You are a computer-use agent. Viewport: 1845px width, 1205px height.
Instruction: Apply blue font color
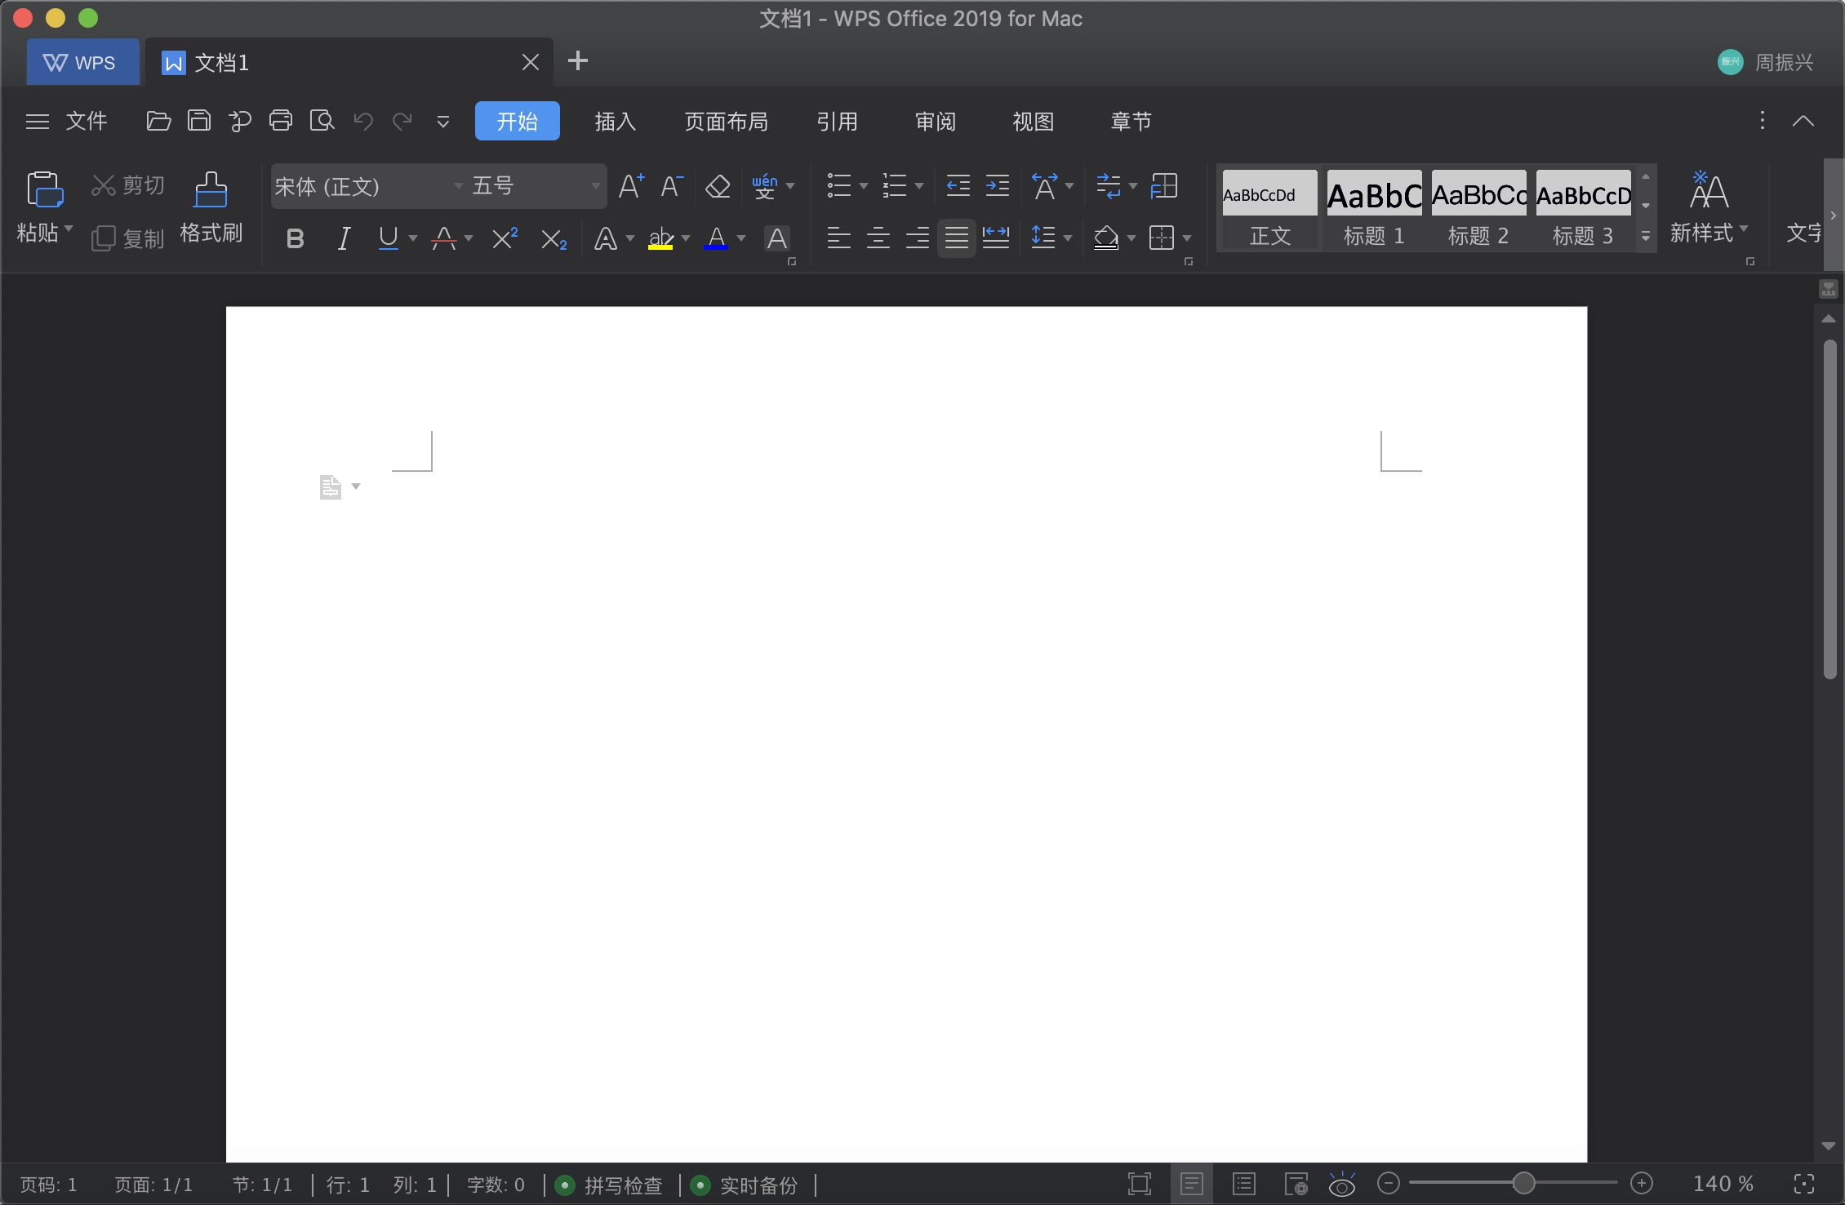716,238
